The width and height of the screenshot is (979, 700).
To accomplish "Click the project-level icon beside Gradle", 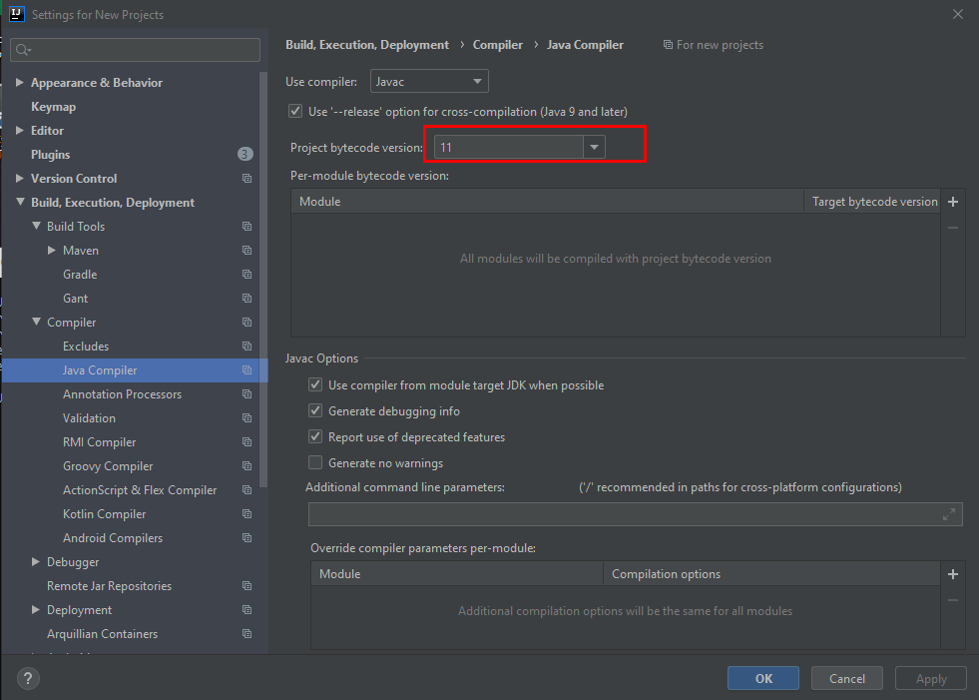I will coord(246,275).
